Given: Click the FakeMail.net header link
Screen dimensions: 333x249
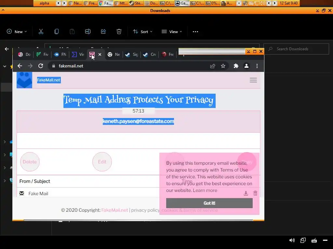Looking at the screenshot, I should [49, 80].
